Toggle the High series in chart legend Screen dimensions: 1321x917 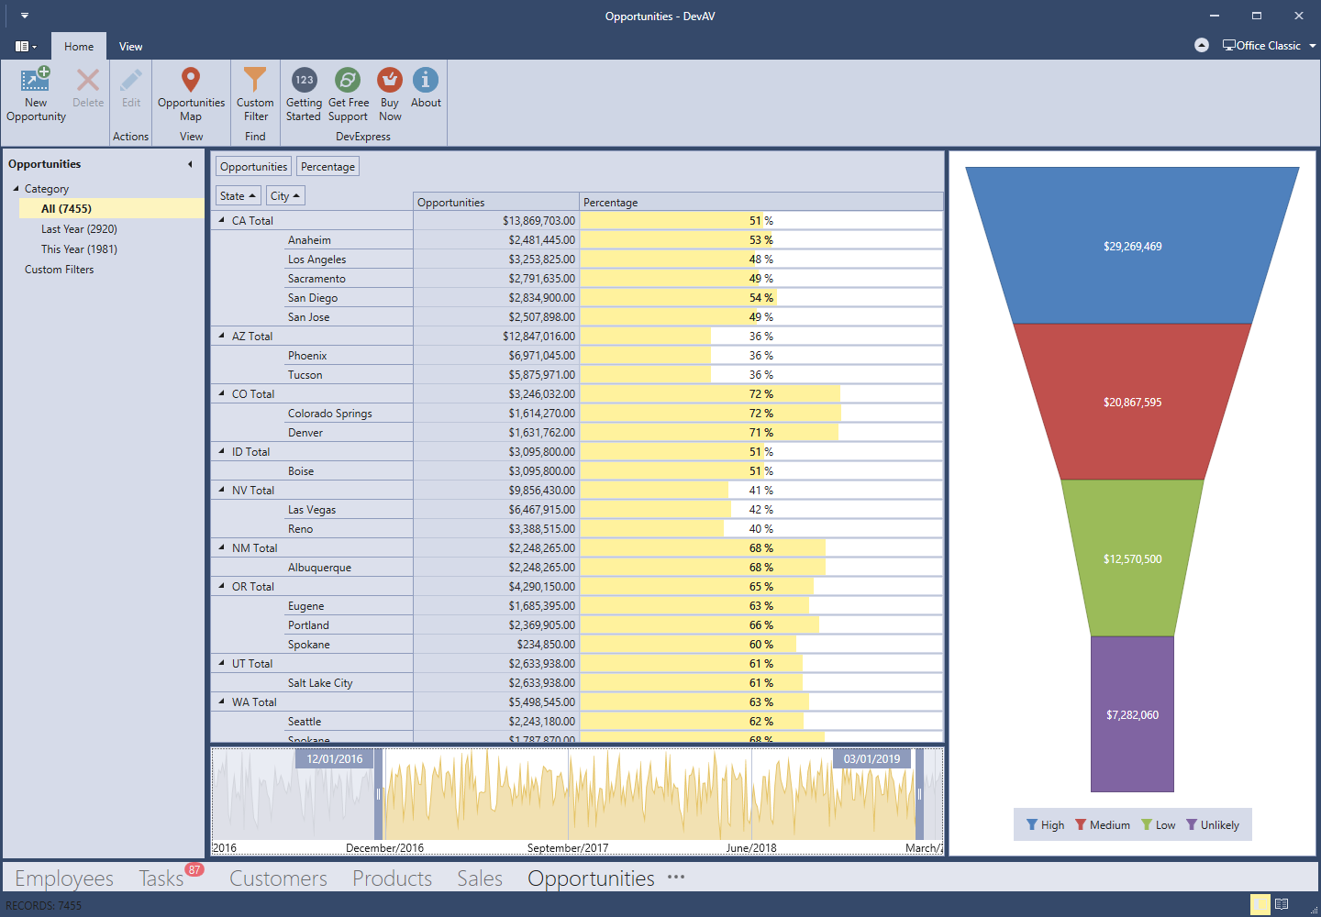coord(1045,825)
